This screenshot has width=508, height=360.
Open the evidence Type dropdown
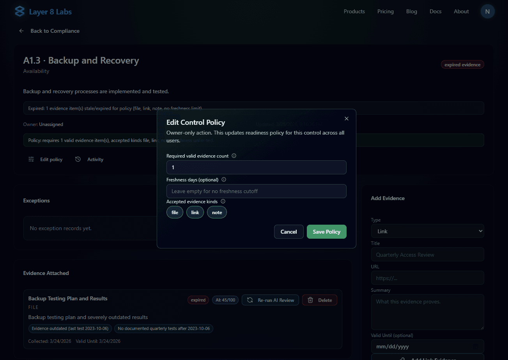(427, 231)
